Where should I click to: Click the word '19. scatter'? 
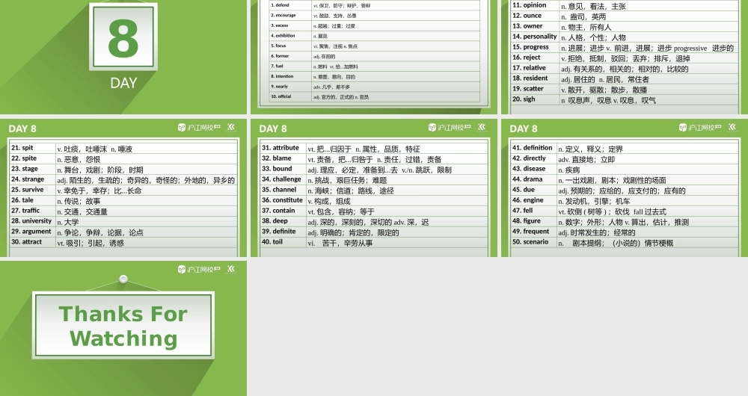click(527, 89)
